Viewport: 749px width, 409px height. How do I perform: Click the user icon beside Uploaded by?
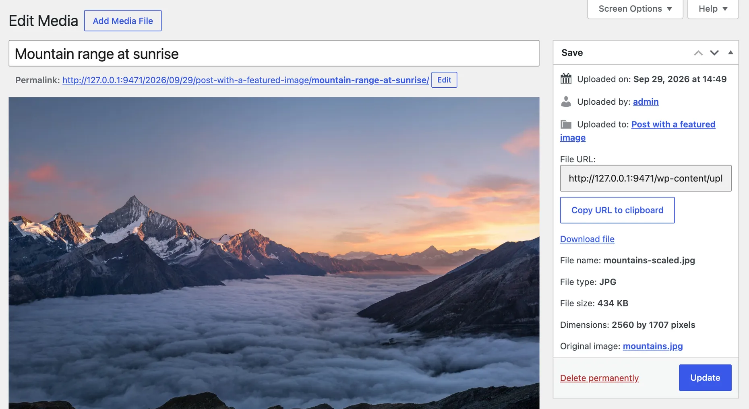pos(566,101)
